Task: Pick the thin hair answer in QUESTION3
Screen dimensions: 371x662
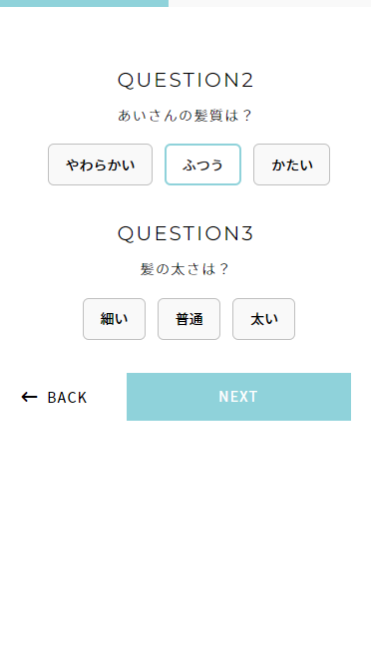Action: 114,319
